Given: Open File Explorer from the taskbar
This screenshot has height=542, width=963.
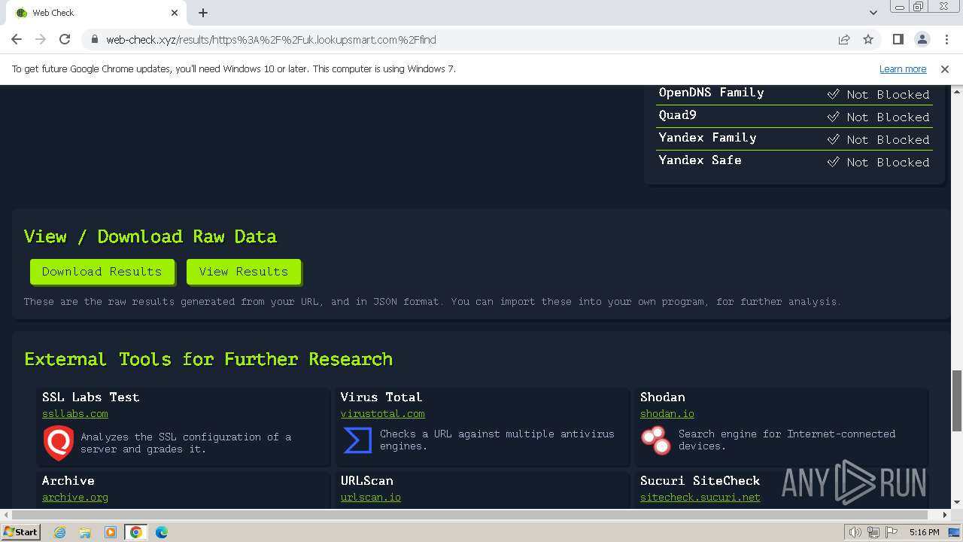Looking at the screenshot, I should pos(85,532).
